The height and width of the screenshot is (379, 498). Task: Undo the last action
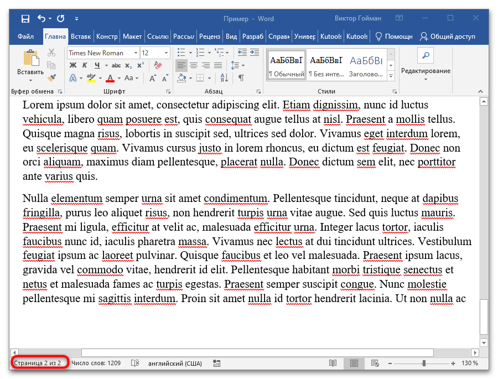pos(41,19)
